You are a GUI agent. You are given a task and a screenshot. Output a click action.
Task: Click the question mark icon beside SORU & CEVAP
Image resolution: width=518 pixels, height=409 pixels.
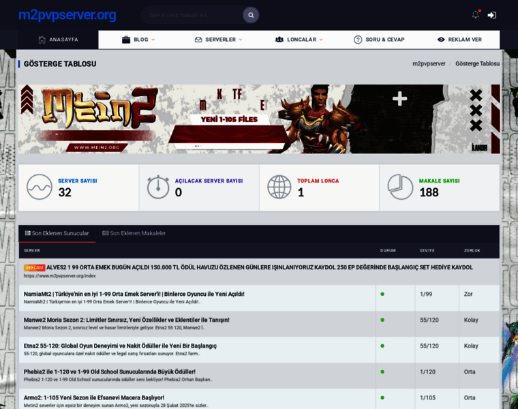[358, 40]
